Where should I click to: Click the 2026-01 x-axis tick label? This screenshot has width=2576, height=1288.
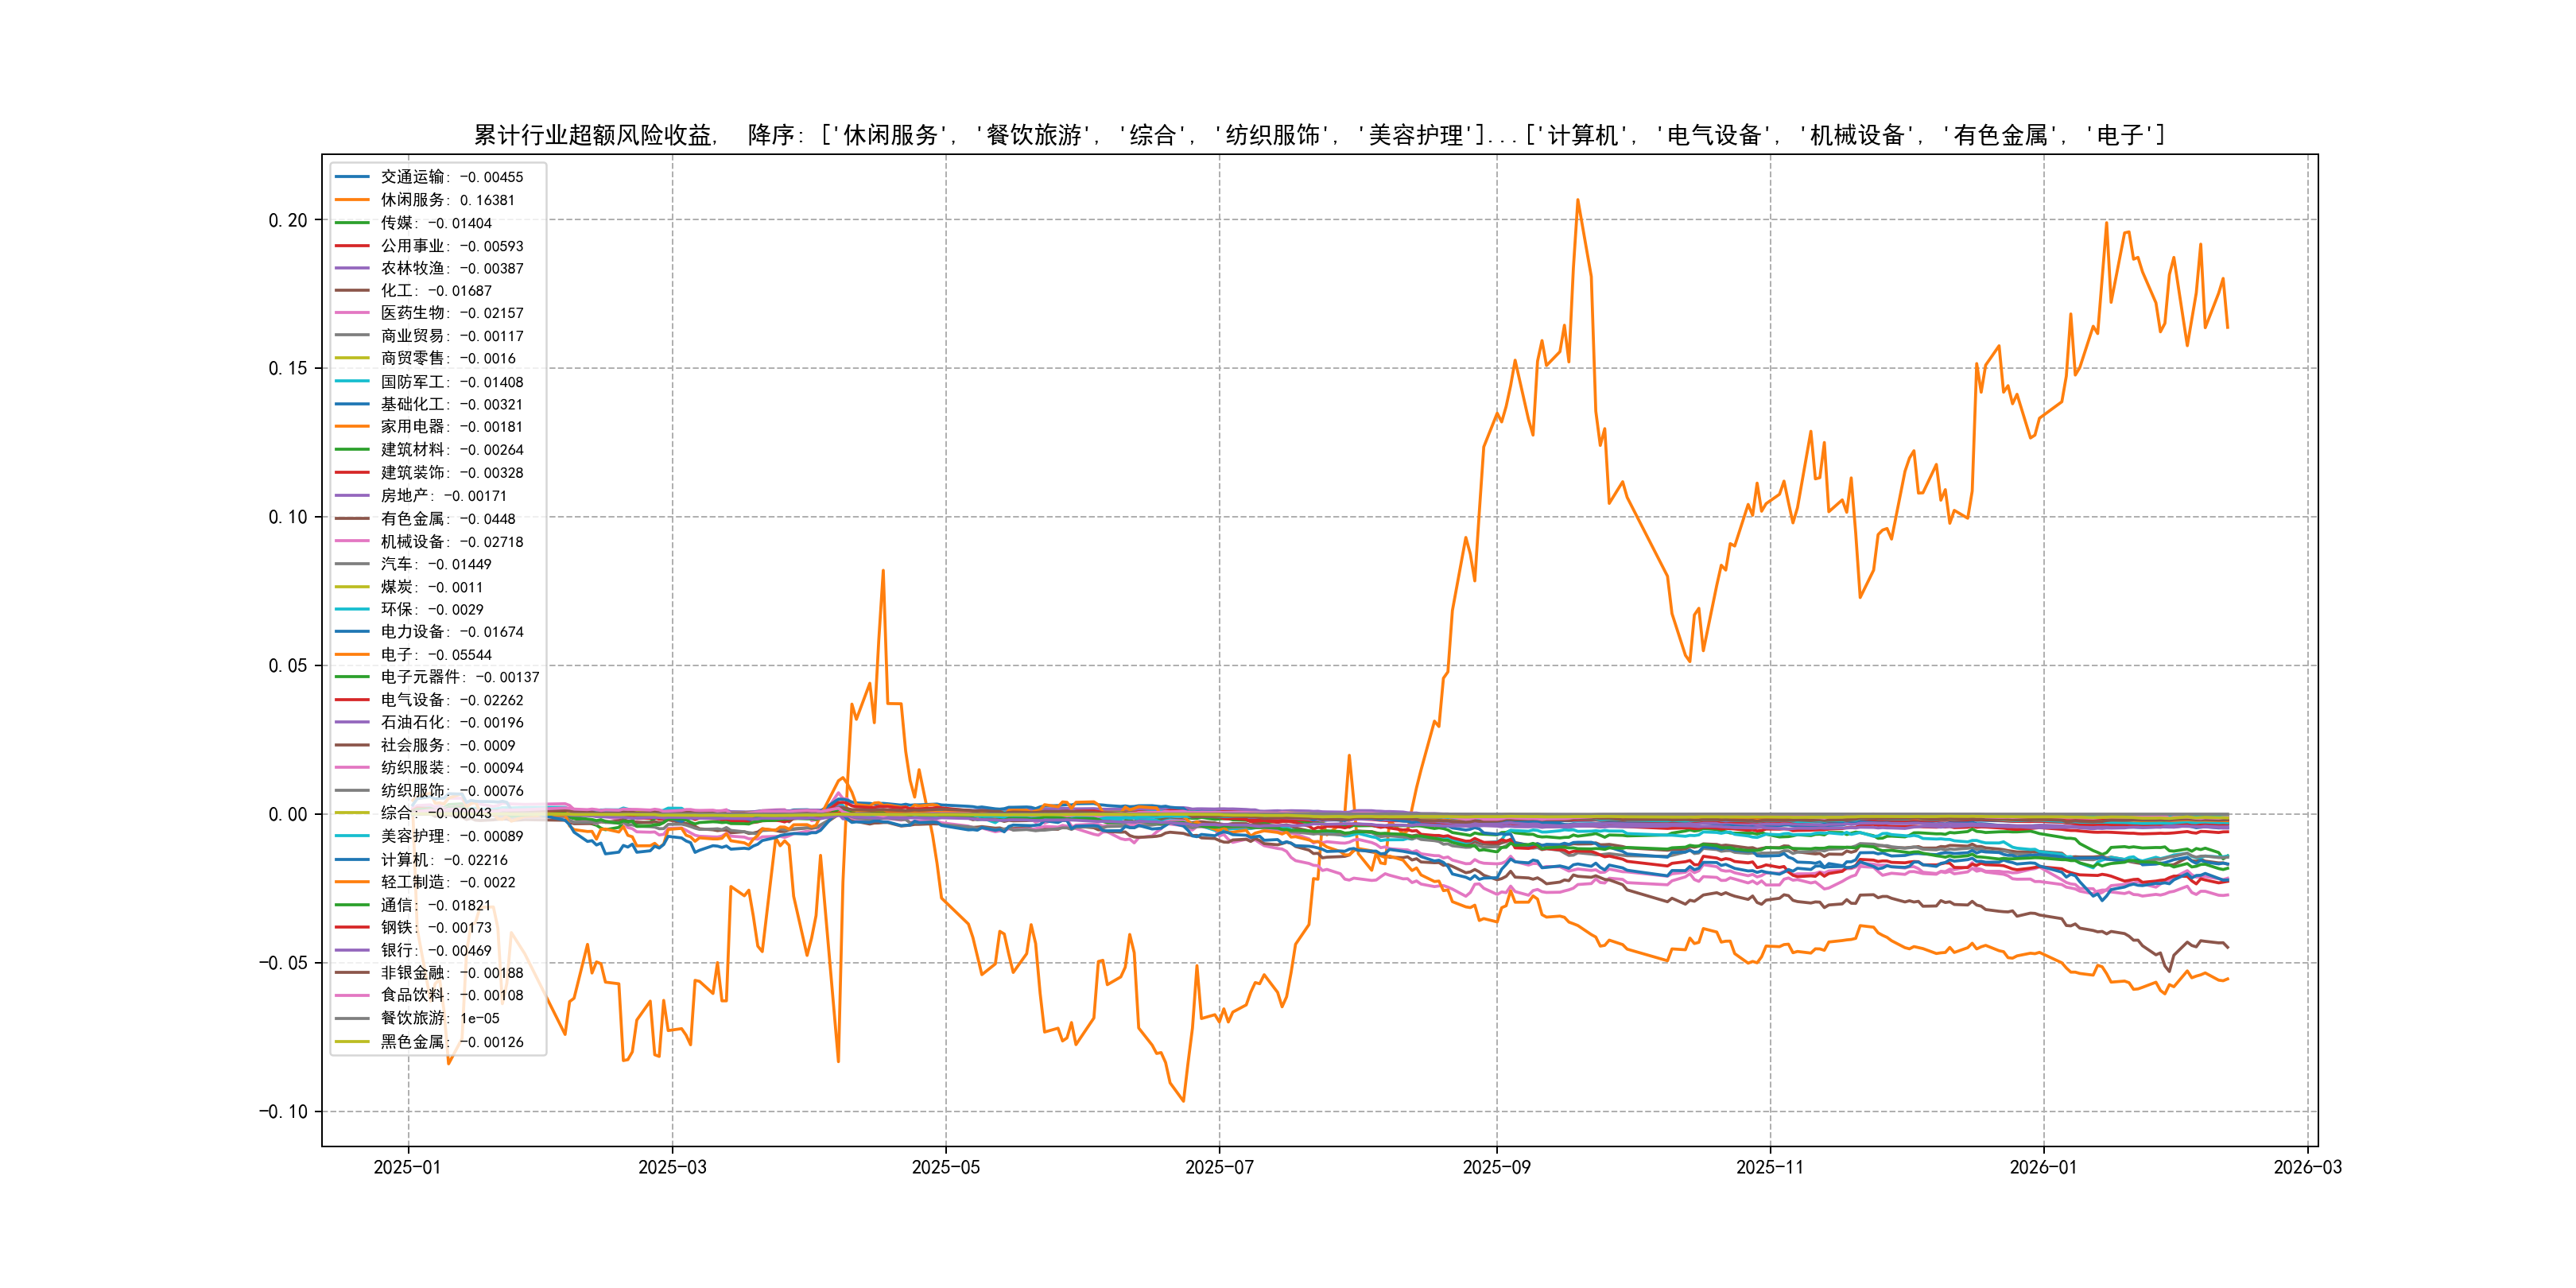coord(2043,1168)
